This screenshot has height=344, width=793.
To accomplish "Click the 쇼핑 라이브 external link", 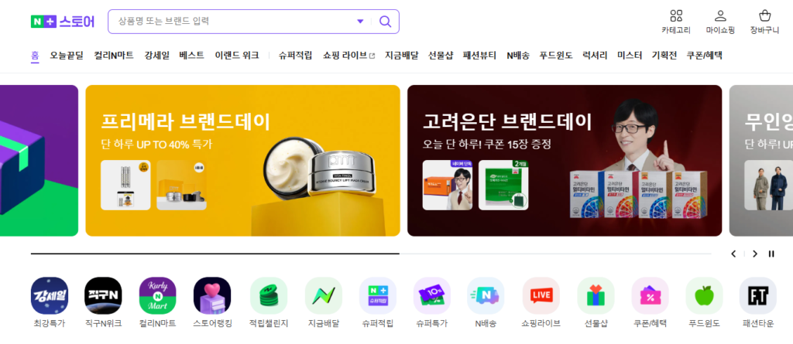I will pos(348,56).
